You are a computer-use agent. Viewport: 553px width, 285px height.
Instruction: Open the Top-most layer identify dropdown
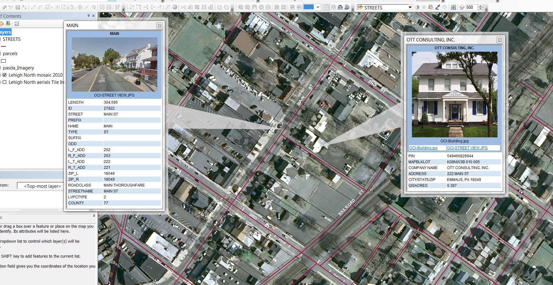(x=40, y=186)
